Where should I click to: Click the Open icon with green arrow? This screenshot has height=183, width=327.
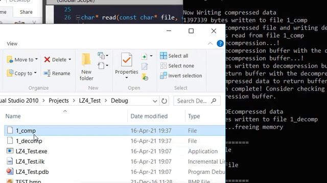click(144, 56)
